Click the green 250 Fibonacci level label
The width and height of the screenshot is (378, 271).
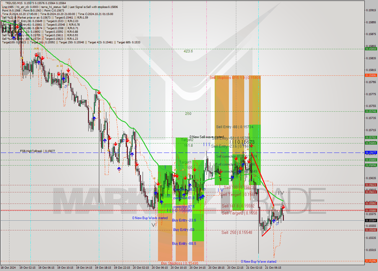click(x=188, y=114)
